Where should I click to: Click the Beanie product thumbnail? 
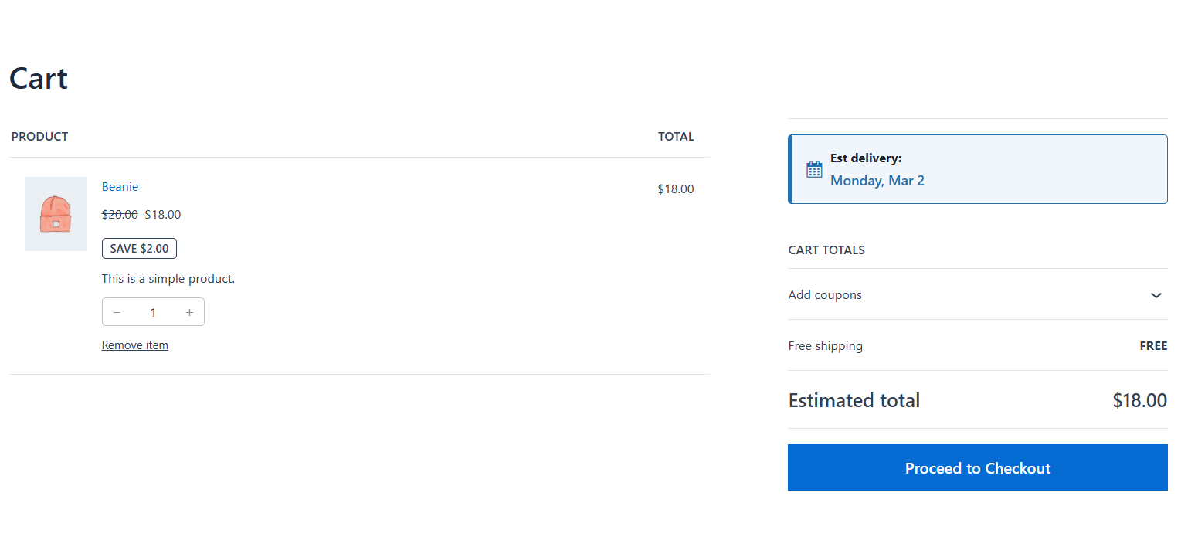pyautogui.click(x=56, y=214)
